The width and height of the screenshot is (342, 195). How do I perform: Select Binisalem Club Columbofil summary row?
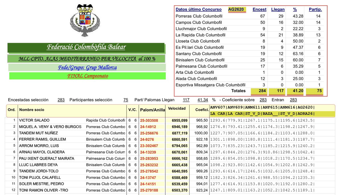tap(250, 60)
